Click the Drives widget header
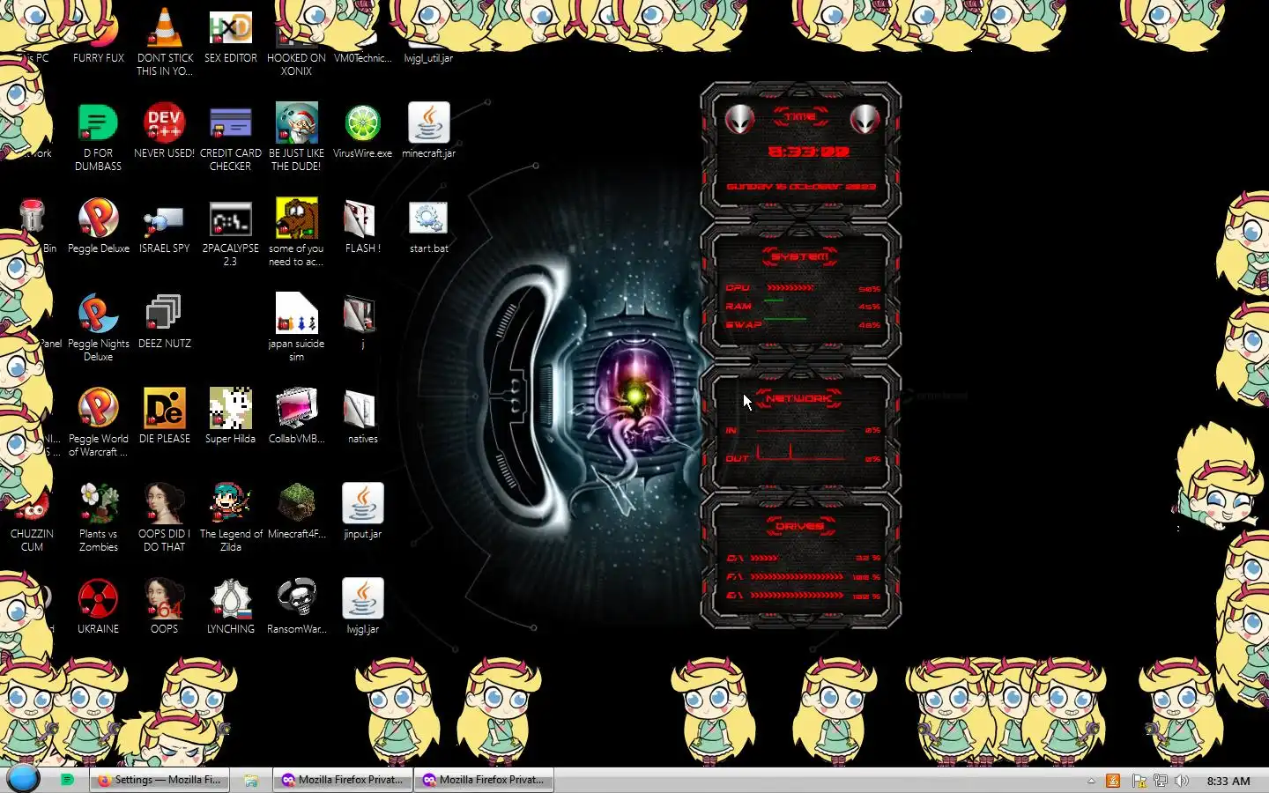Image resolution: width=1269 pixels, height=793 pixels. (800, 526)
